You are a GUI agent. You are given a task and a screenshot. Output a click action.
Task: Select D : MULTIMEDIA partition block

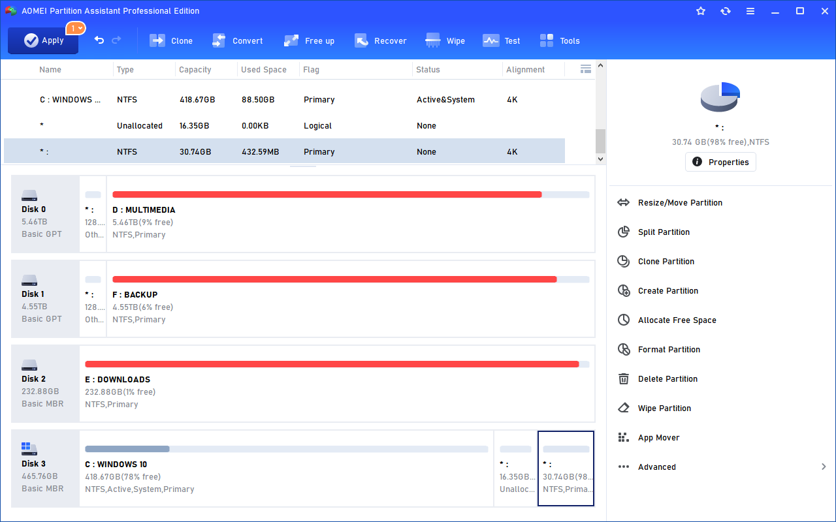tap(351, 214)
